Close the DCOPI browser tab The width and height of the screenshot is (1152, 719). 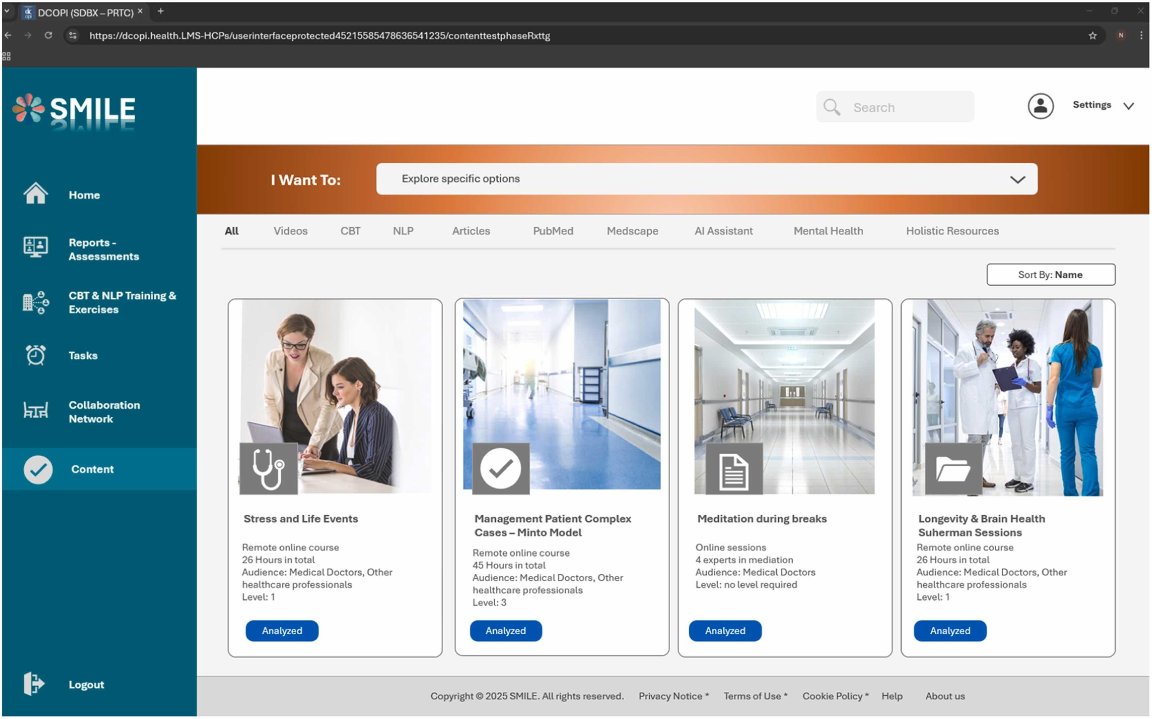[x=140, y=11]
